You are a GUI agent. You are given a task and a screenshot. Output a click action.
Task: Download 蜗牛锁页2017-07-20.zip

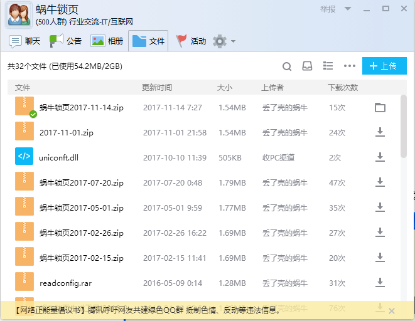380,182
